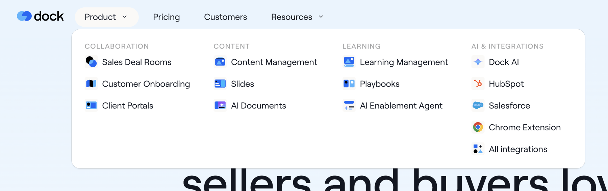Image resolution: width=608 pixels, height=191 pixels.
Task: Click the Slides icon
Action: [220, 84]
